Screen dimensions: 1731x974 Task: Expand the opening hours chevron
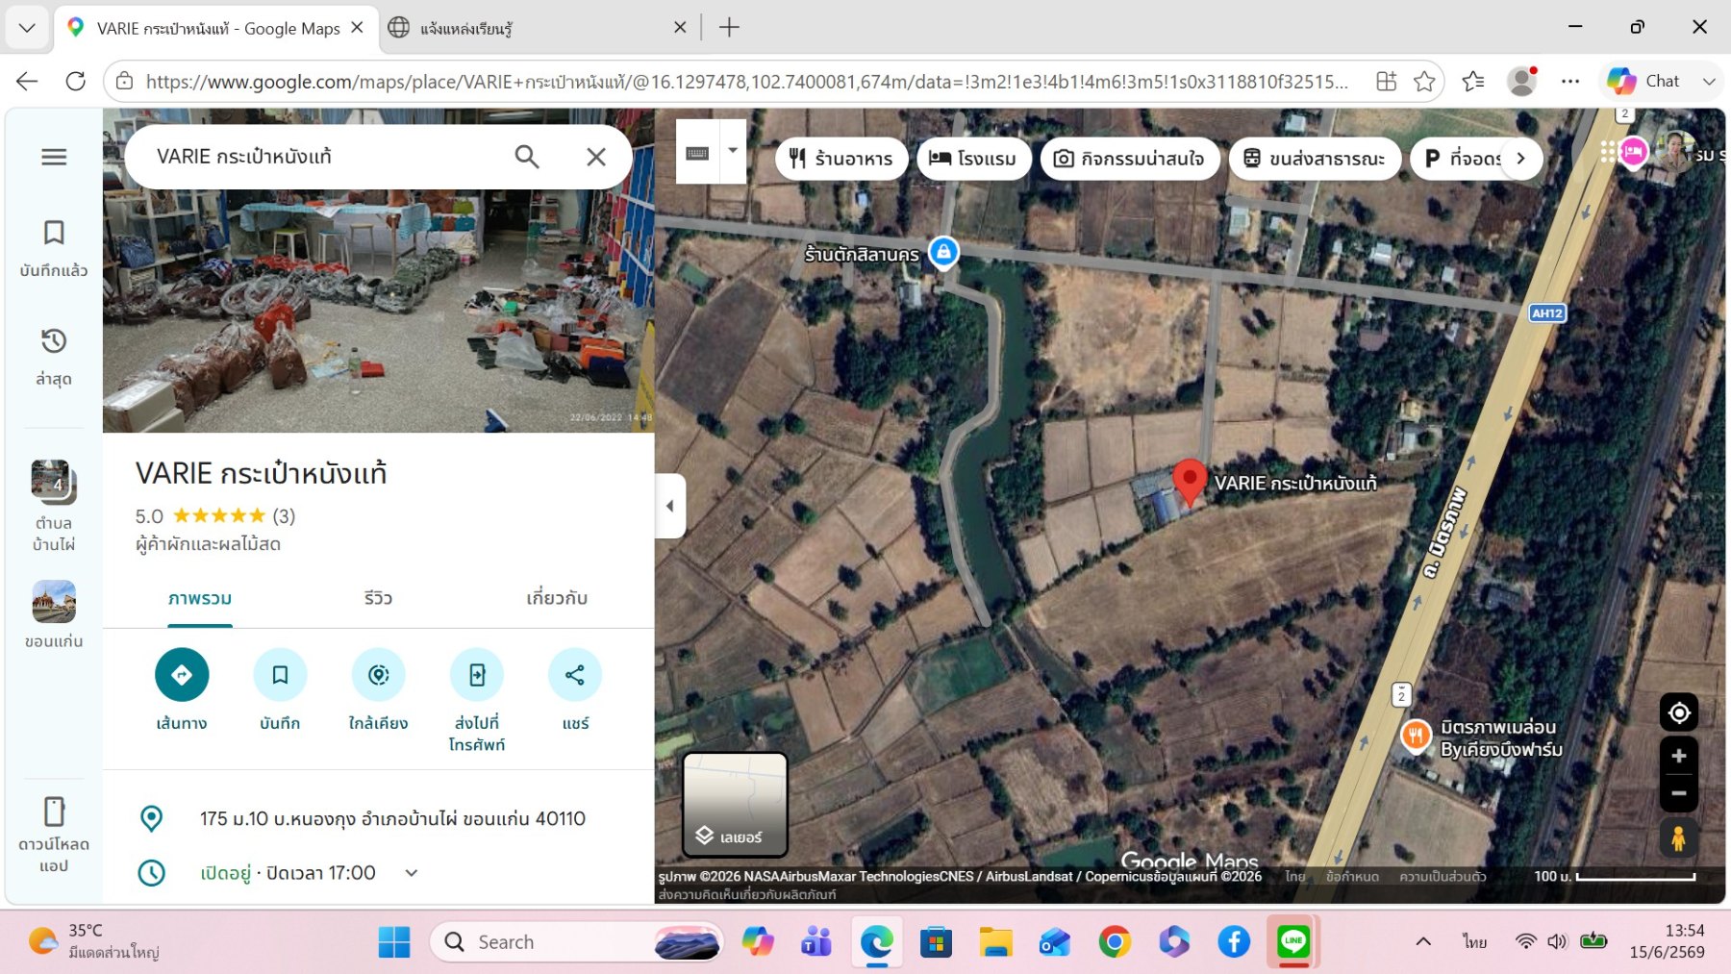click(412, 873)
